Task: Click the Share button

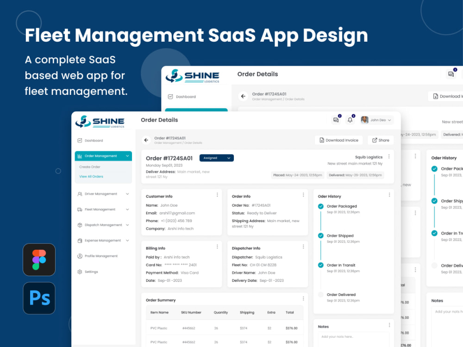Action: [x=381, y=140]
